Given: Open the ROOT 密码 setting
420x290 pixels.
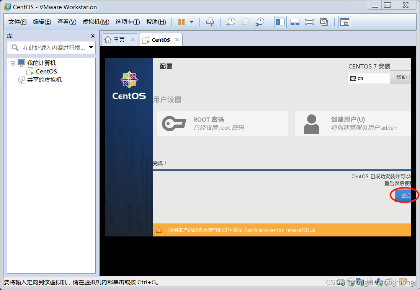Looking at the screenshot, I should click(222, 124).
